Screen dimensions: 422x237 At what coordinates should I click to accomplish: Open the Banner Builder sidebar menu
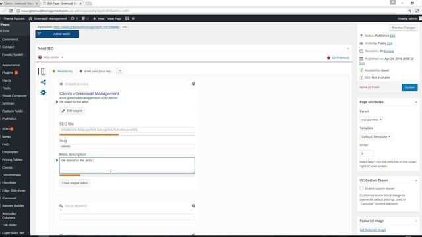pyautogui.click(x=13, y=205)
